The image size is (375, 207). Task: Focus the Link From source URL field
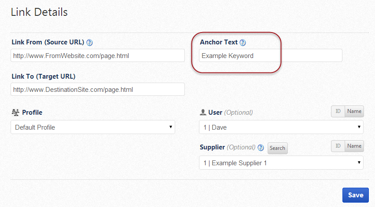[98, 56]
